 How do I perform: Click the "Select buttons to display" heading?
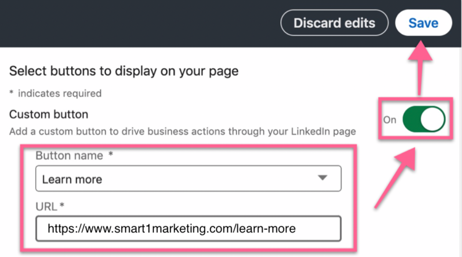pos(124,72)
